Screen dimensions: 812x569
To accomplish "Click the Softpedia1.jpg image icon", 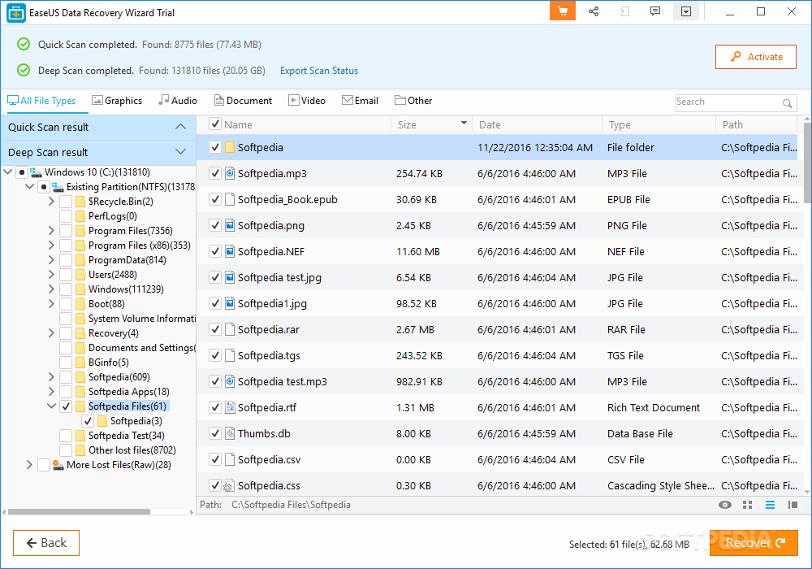I will pos(230,304).
